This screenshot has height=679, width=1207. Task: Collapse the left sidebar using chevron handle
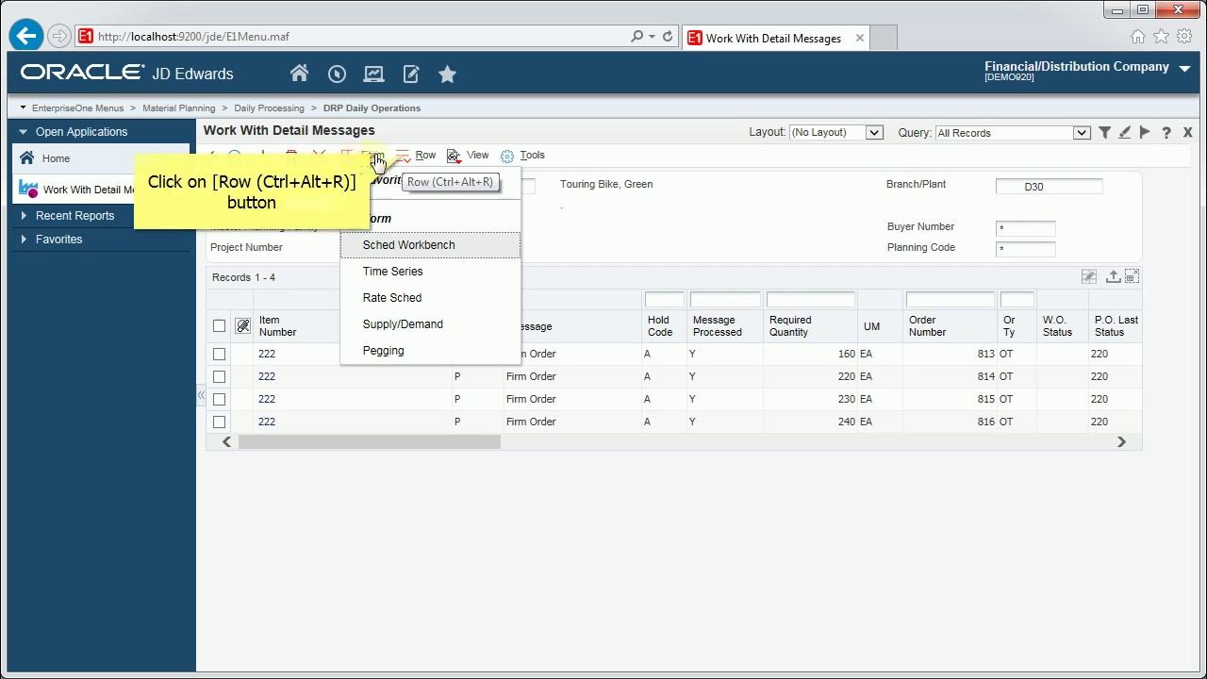click(x=201, y=394)
